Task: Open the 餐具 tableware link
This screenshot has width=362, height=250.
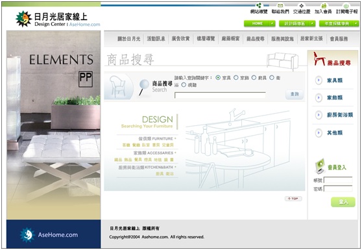Action: pos(138,160)
